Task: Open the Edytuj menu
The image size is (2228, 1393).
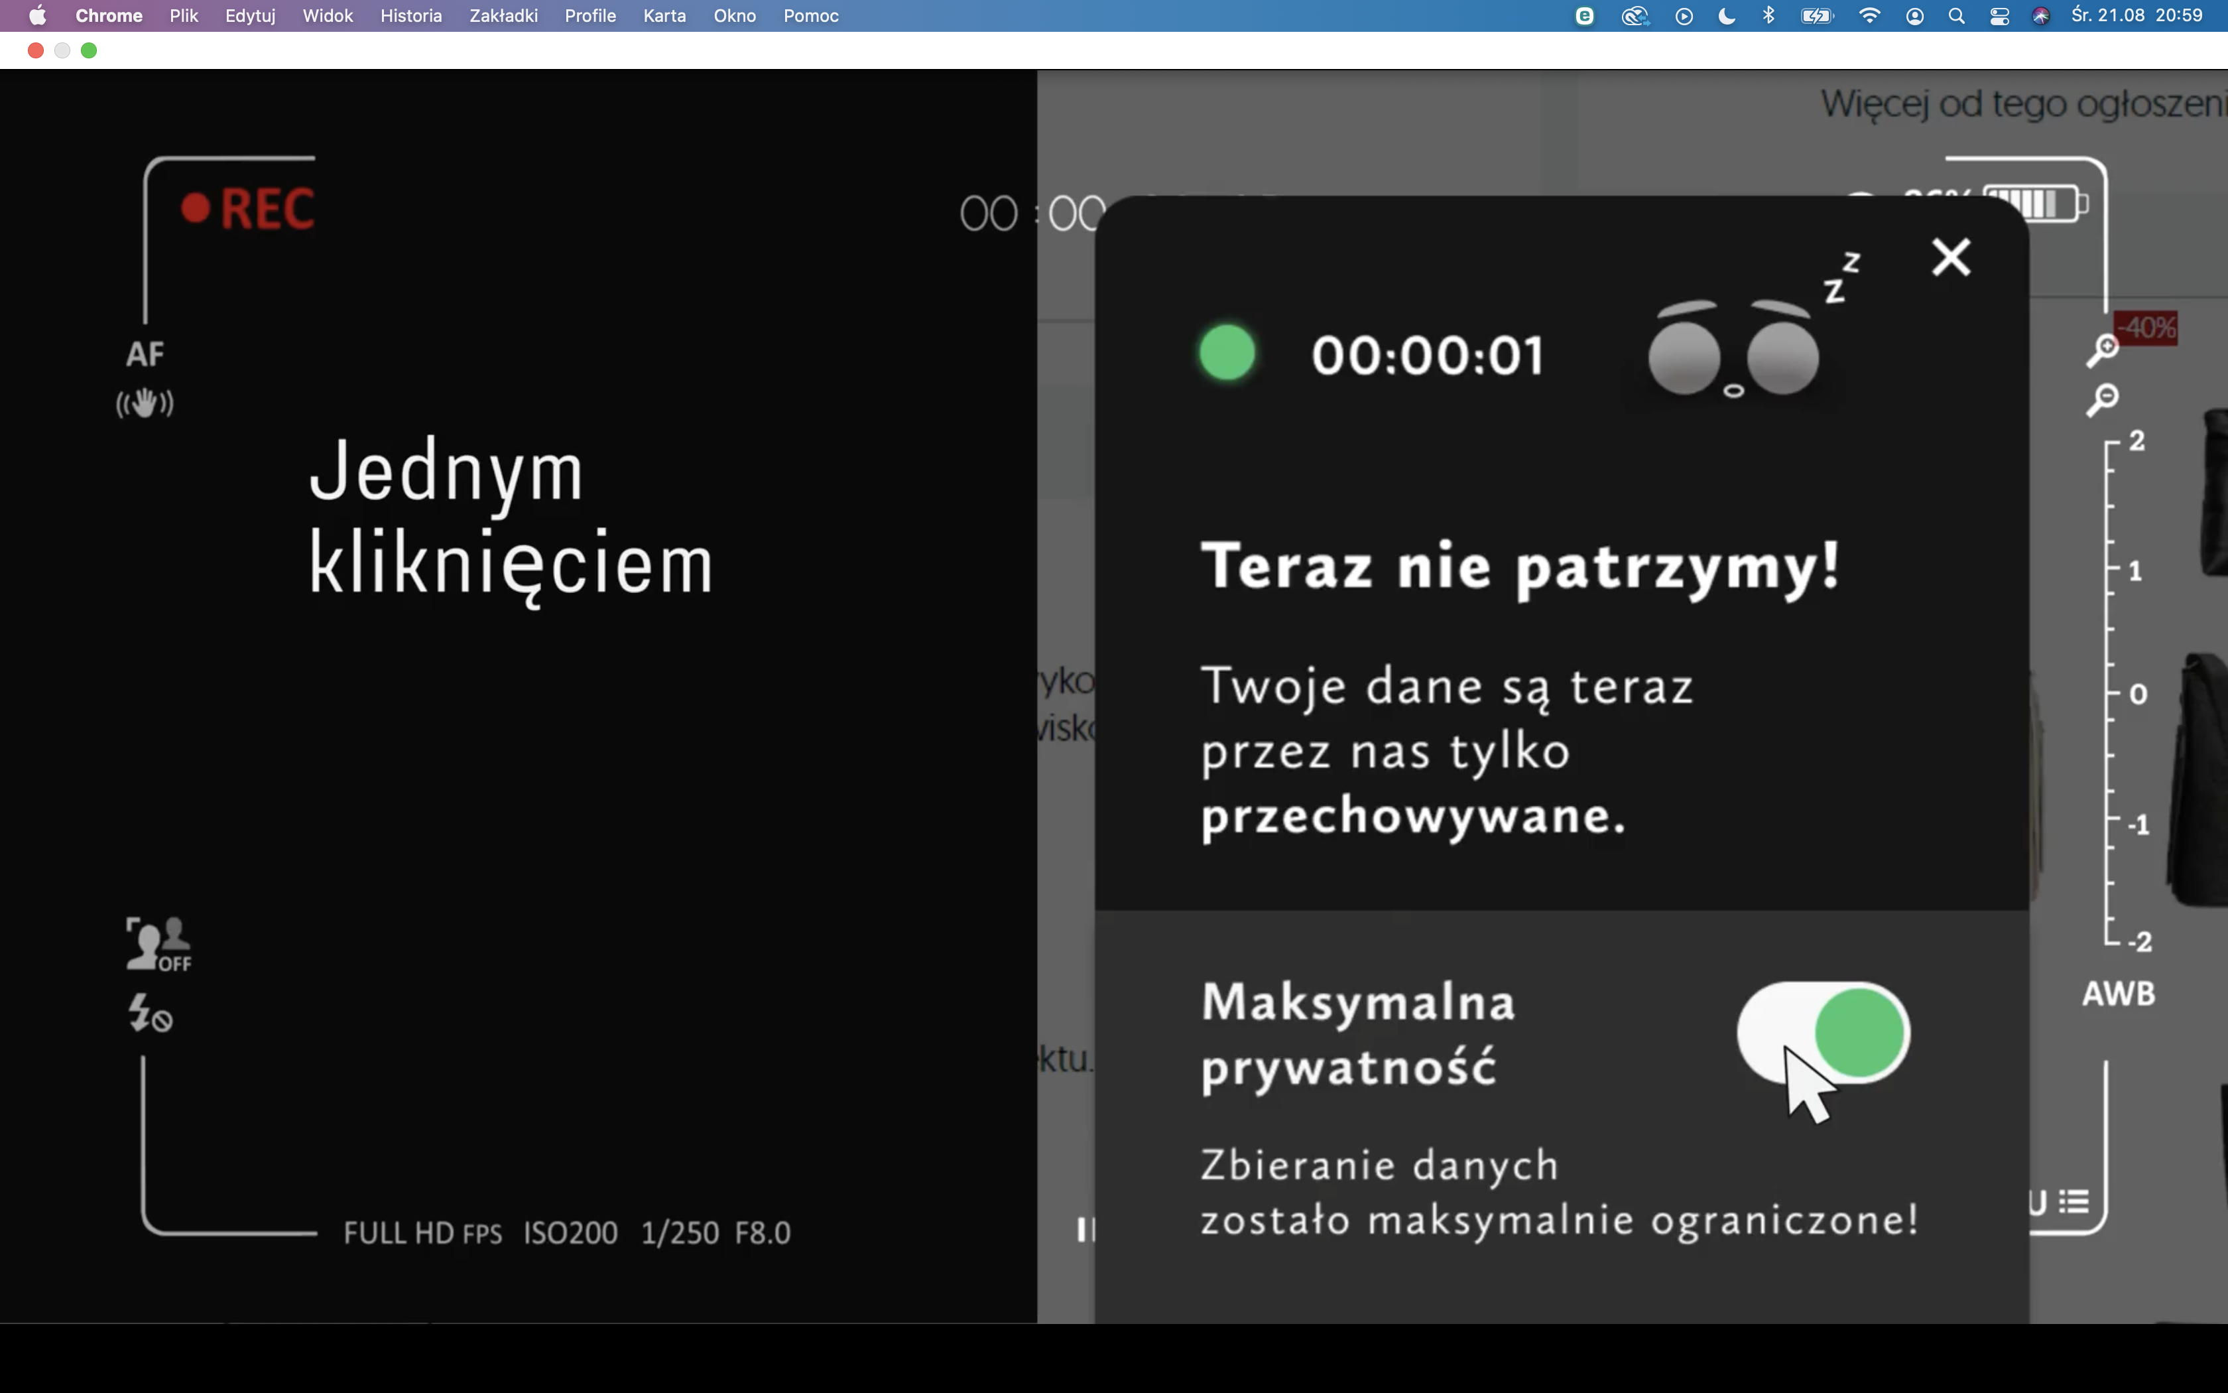Action: (251, 16)
